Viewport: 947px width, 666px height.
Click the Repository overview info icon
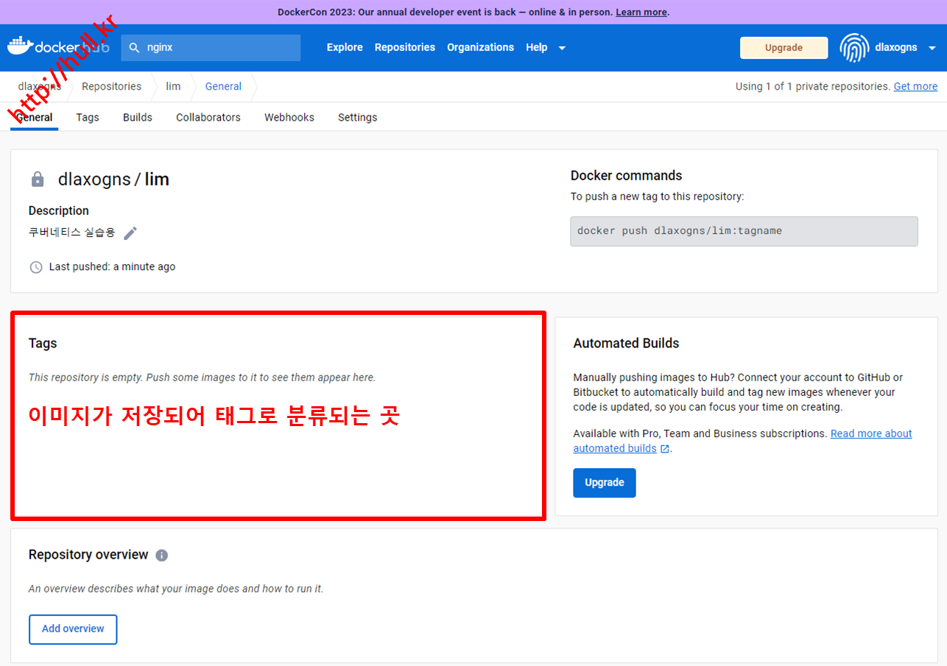[162, 555]
